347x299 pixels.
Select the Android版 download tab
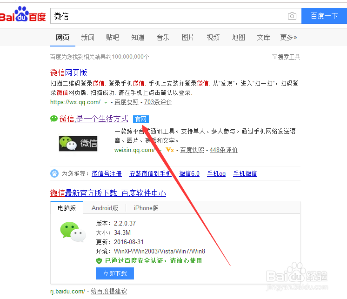pos(105,208)
